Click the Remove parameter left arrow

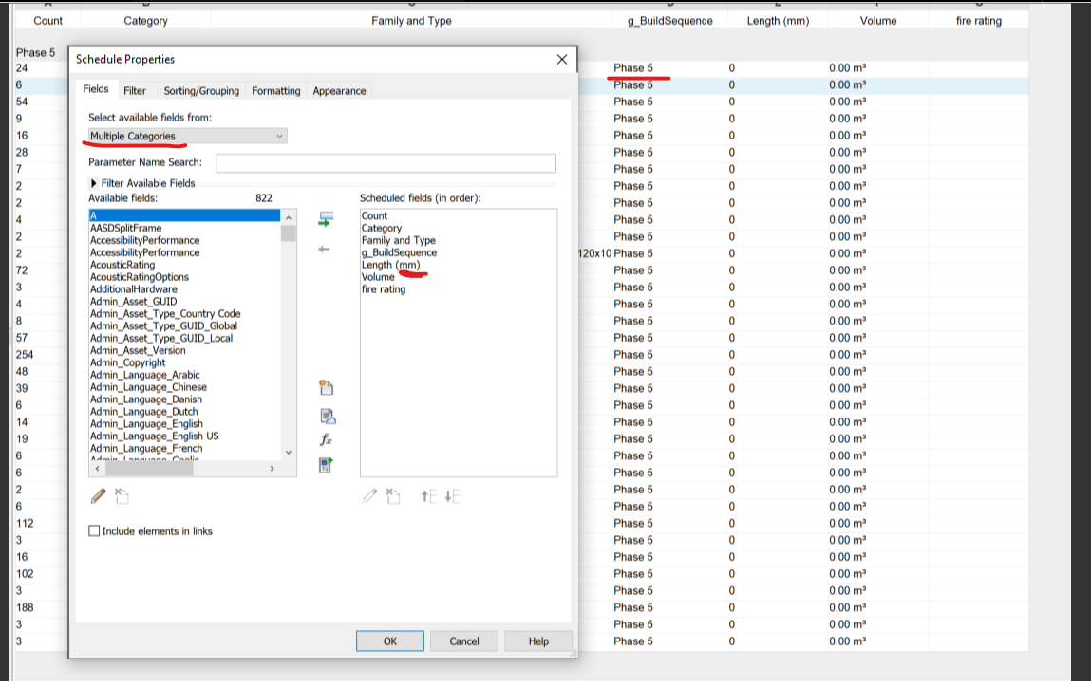(326, 251)
